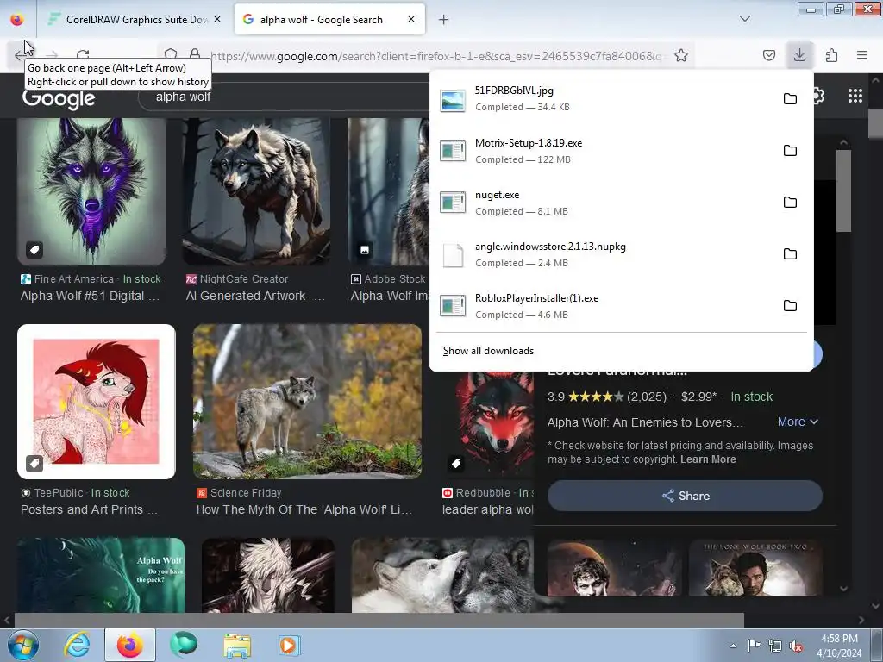Screen dimensions: 883x662
Task: Close the CorelDRAW Graphics Suite tab
Action: coord(217,19)
